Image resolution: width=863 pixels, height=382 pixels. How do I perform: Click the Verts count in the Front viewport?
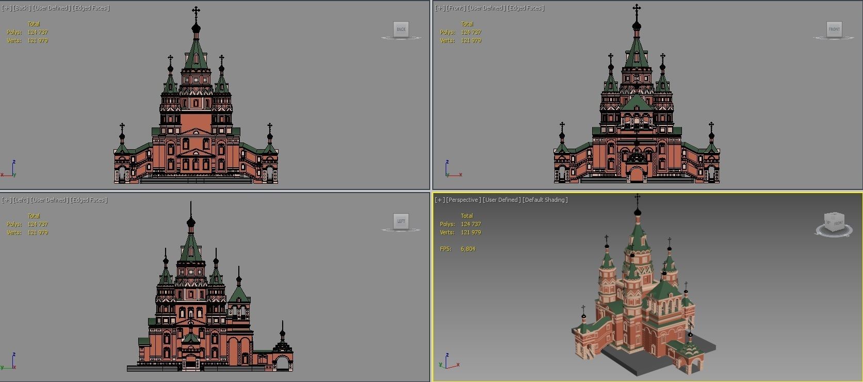pyautogui.click(x=471, y=40)
